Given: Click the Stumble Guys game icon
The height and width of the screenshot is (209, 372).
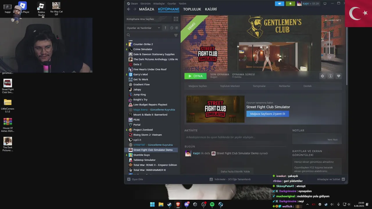Looking at the screenshot, I should (x=130, y=155).
